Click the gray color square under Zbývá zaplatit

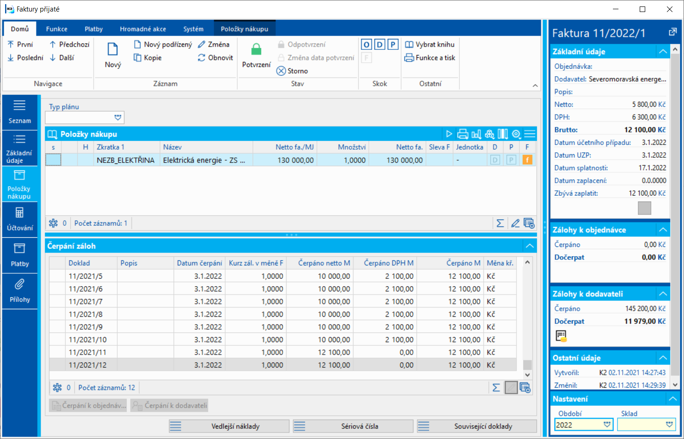pyautogui.click(x=644, y=208)
